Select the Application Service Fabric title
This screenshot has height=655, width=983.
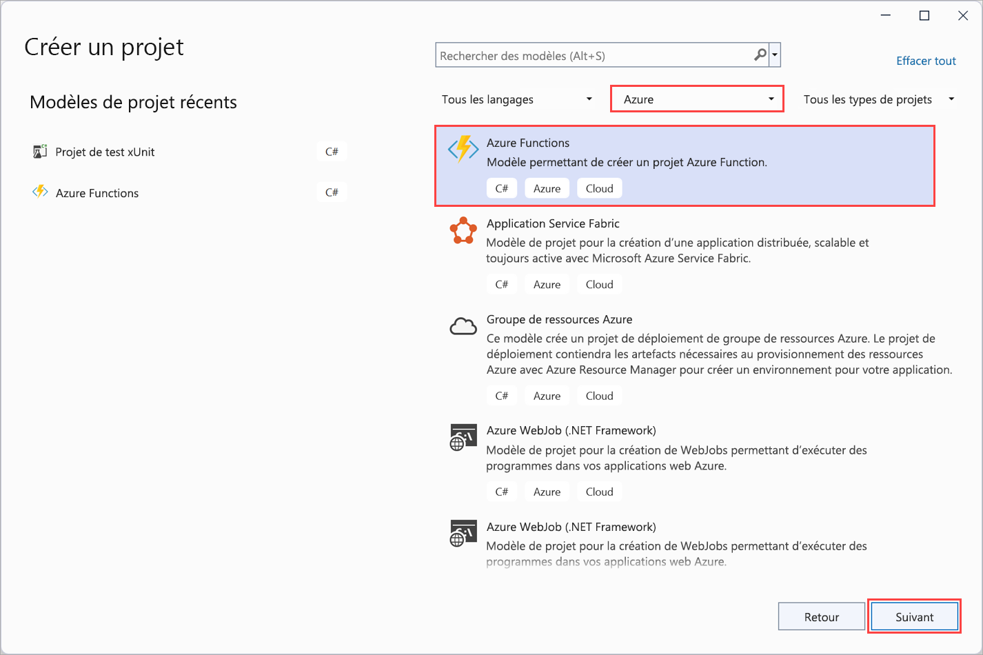(x=553, y=223)
